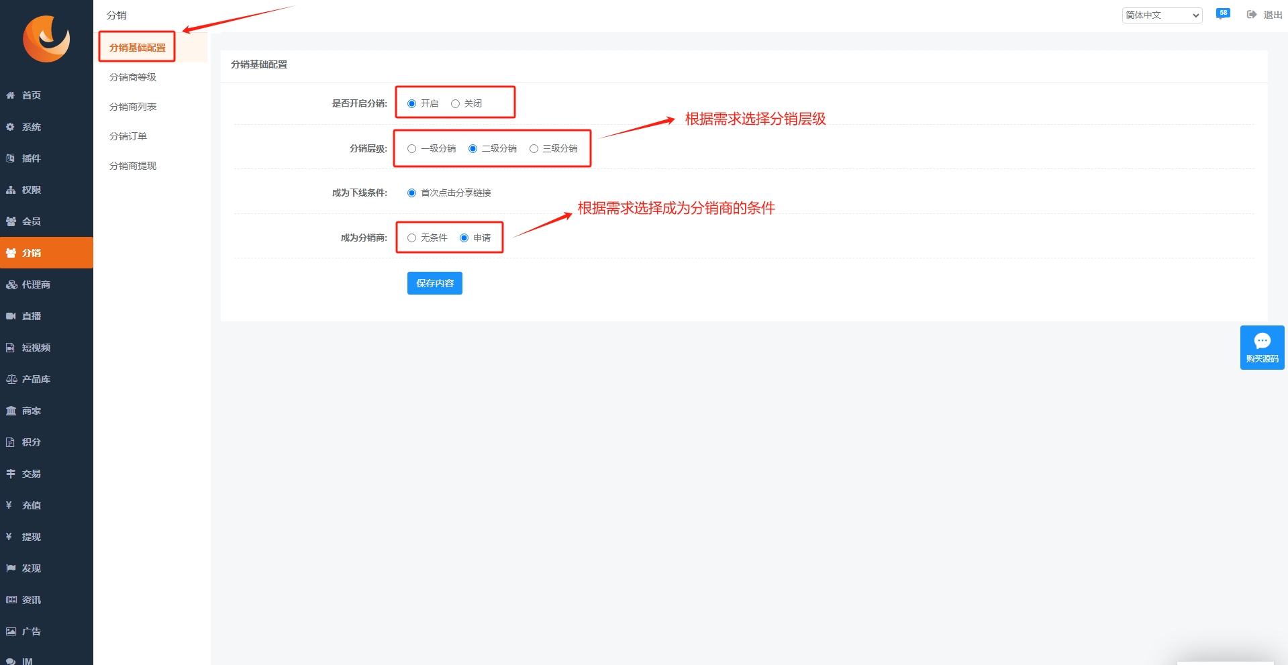Open 分销订单 submenu item
The width and height of the screenshot is (1288, 665).
point(128,136)
